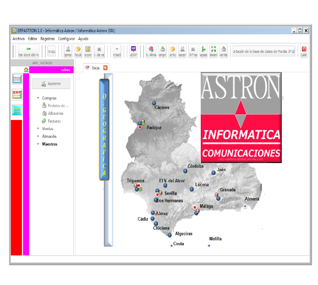Viewport: 318px width, 285px height.
Task: Click the 'de se' toolbar icon
Action: pyautogui.click(x=99, y=51)
